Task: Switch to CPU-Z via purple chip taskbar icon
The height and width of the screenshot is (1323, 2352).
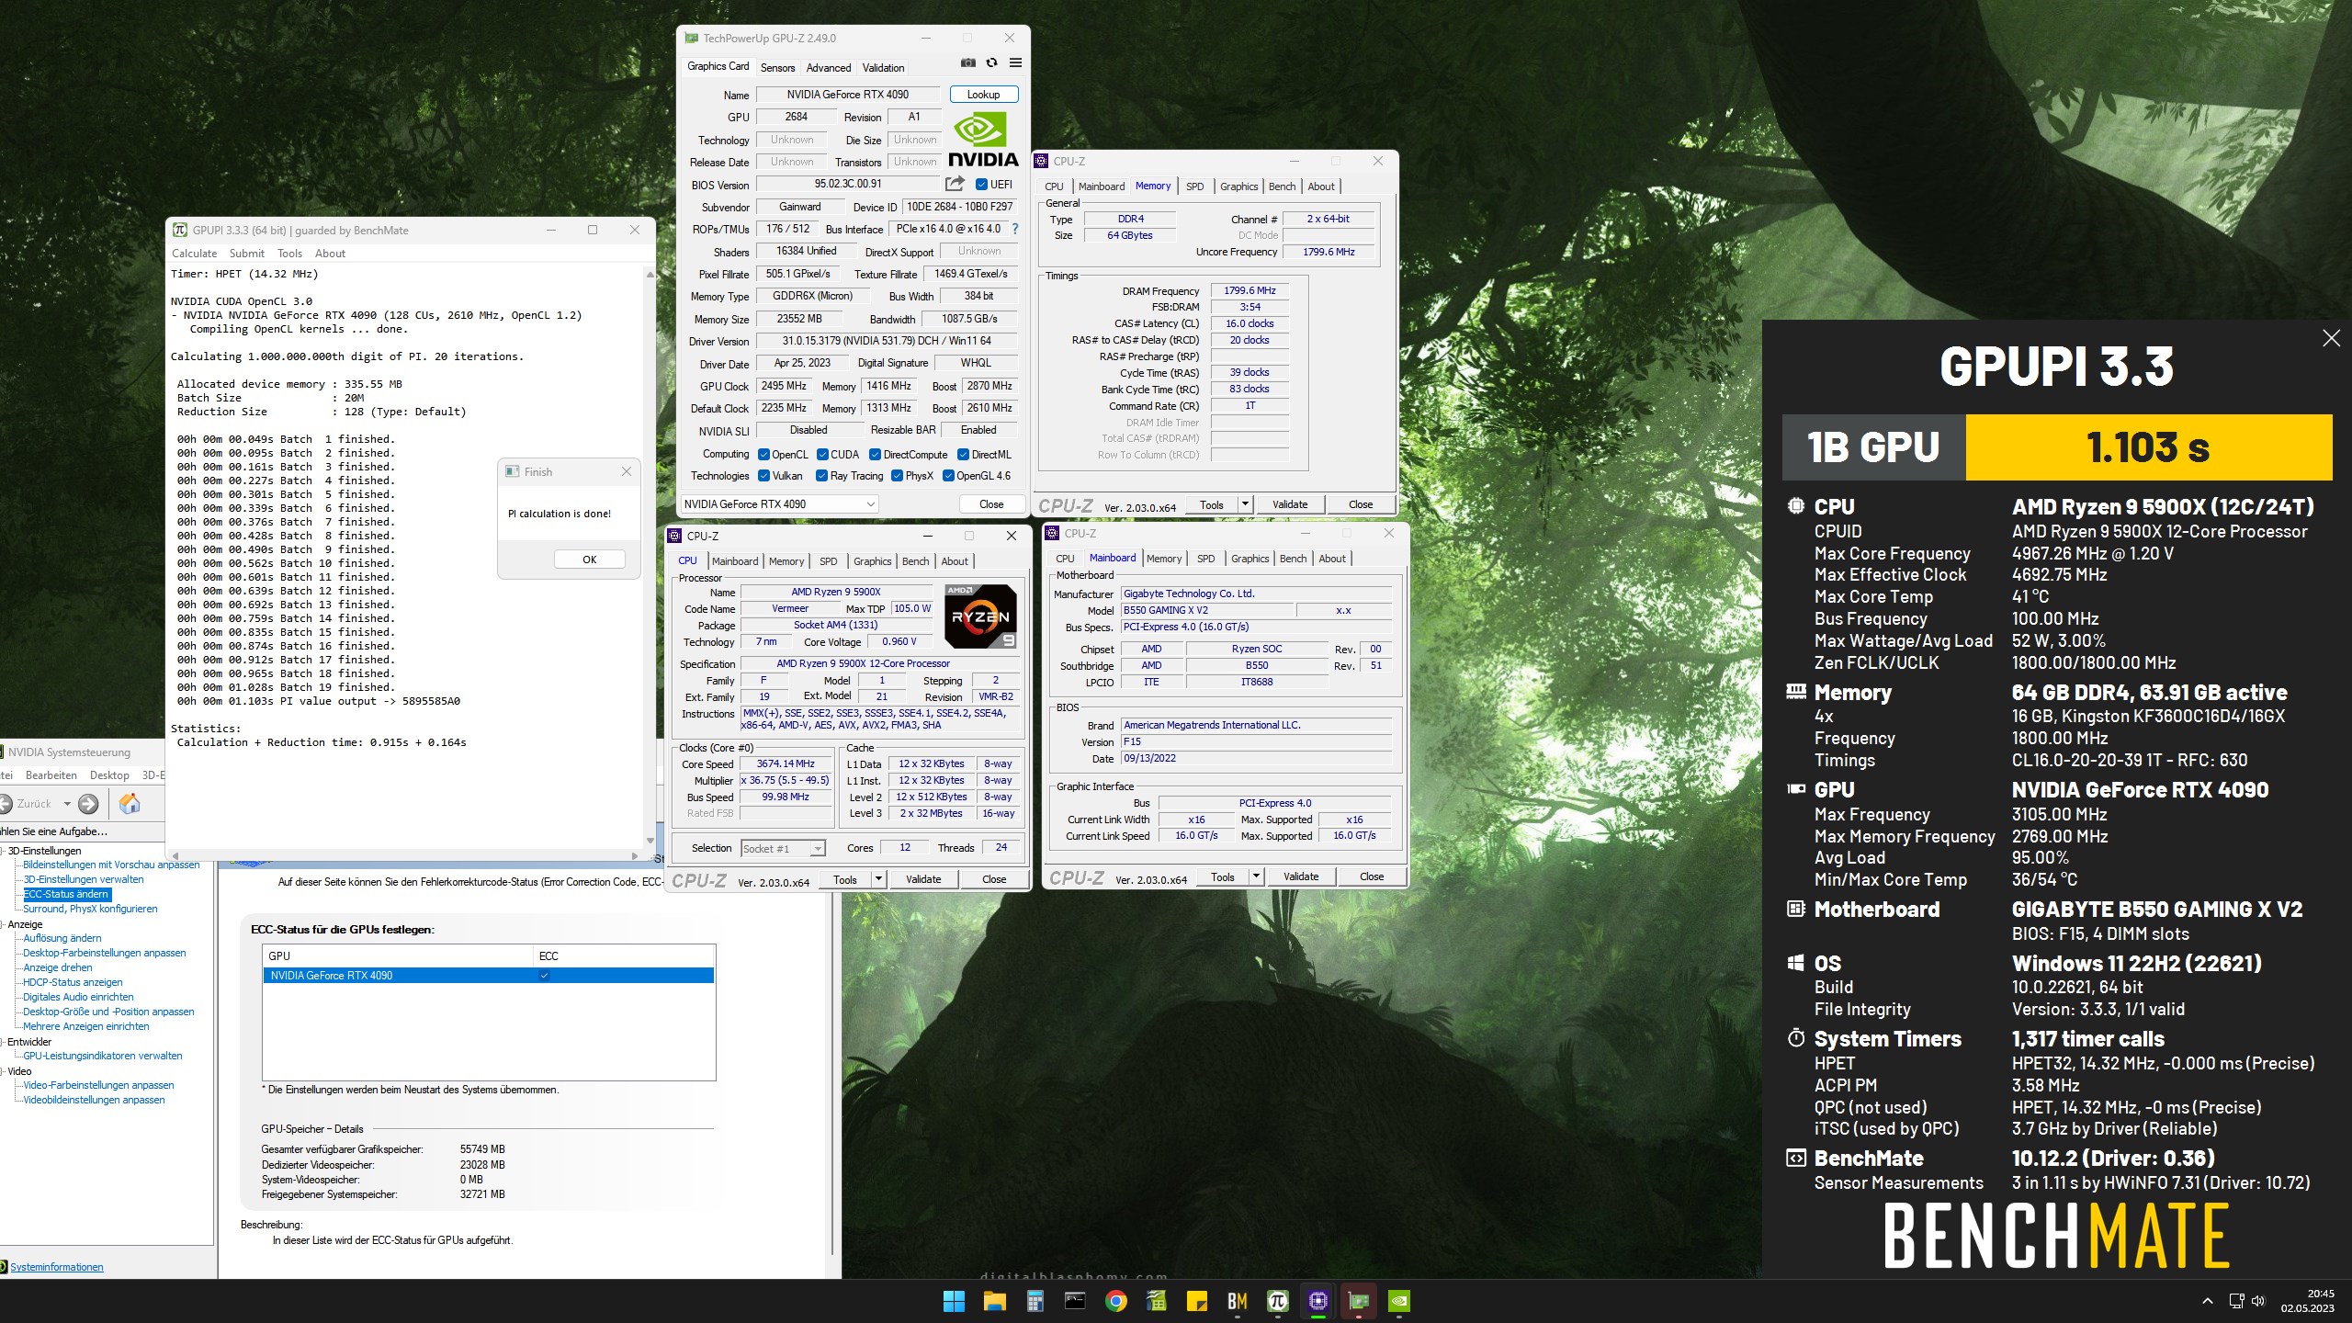Action: 1317,1301
